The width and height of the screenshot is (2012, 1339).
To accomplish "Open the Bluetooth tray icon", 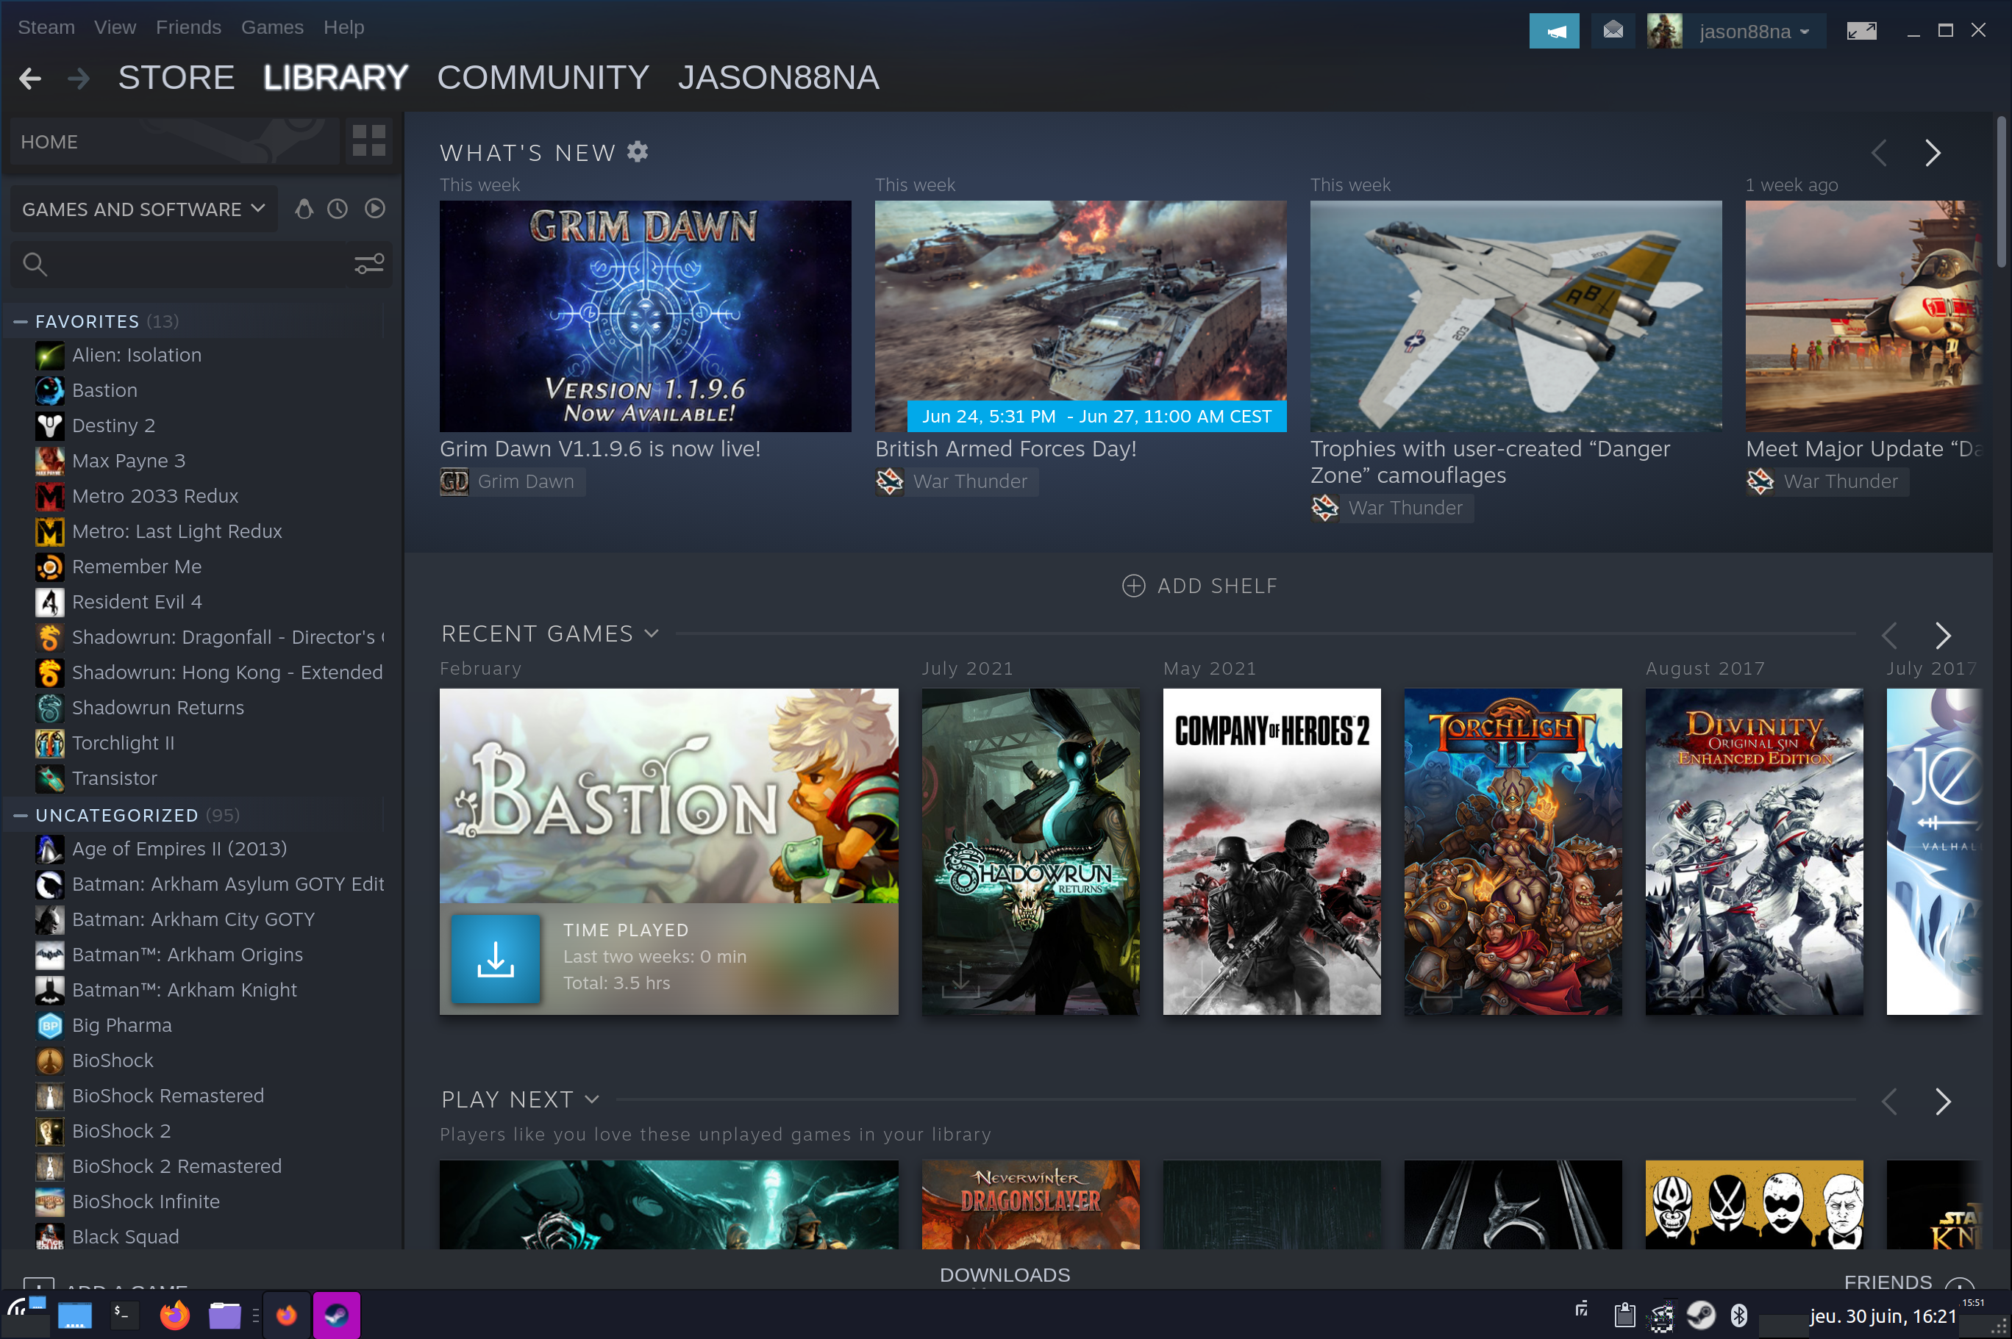I will [x=1738, y=1315].
